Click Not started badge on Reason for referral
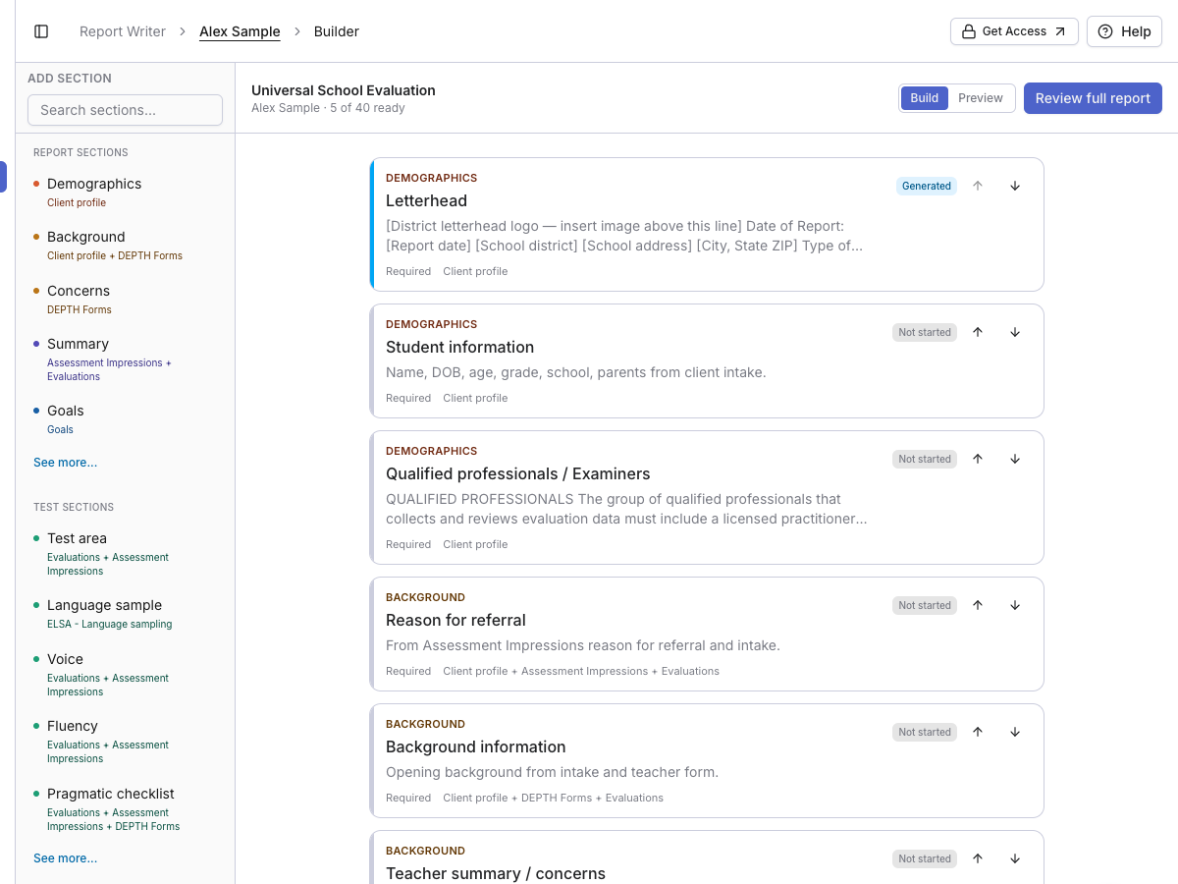The width and height of the screenshot is (1178, 884). pos(925,605)
